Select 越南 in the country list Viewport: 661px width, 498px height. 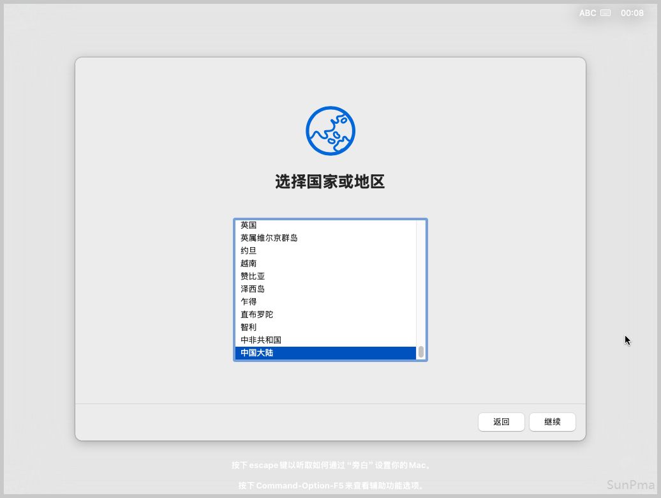249,264
